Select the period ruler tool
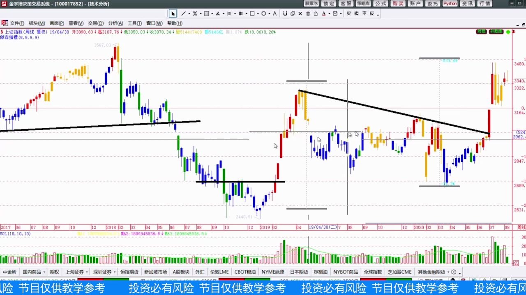 coord(206,14)
